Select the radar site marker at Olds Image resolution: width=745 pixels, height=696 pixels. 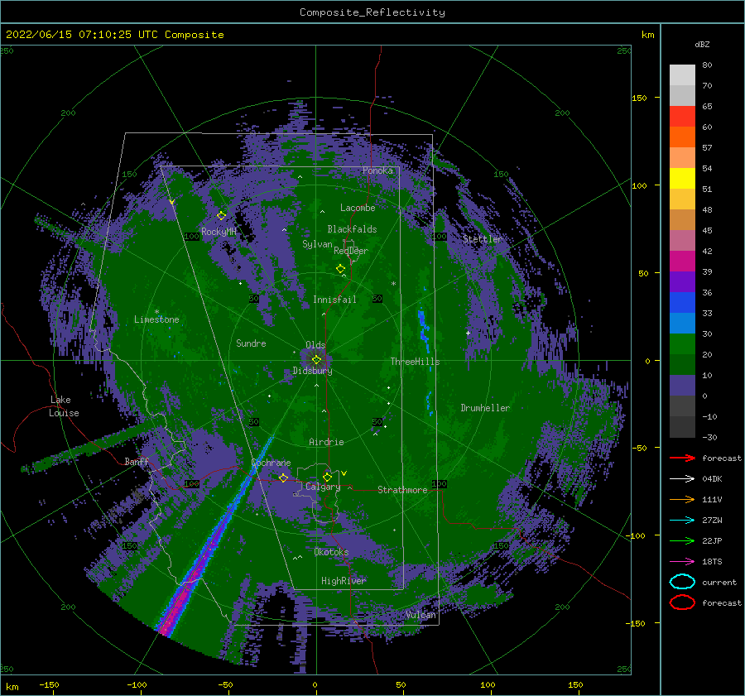[316, 360]
